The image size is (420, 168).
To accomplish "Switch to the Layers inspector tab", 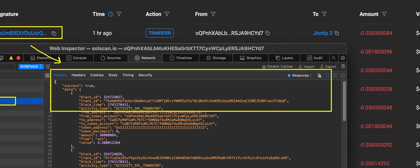I will 284,58.
